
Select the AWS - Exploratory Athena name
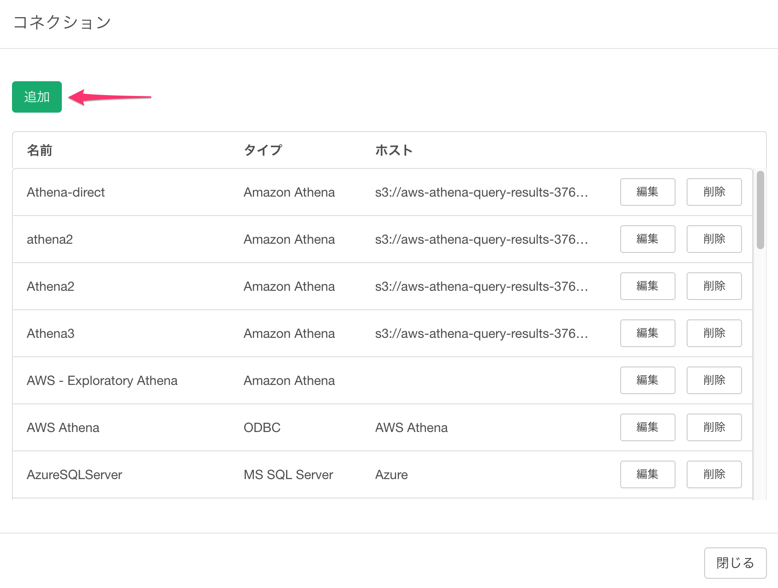(102, 381)
